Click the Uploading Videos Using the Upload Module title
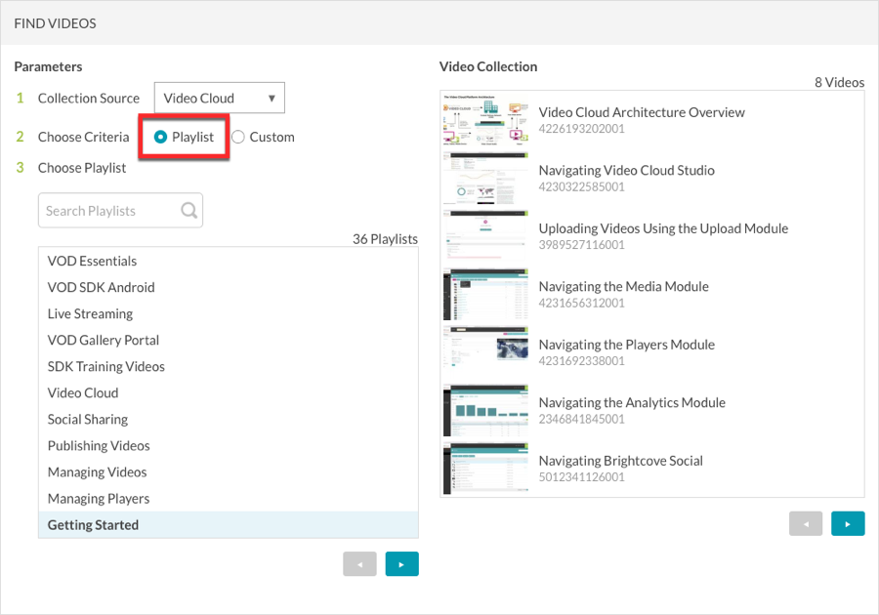Image resolution: width=879 pixels, height=615 pixels. [x=663, y=228]
